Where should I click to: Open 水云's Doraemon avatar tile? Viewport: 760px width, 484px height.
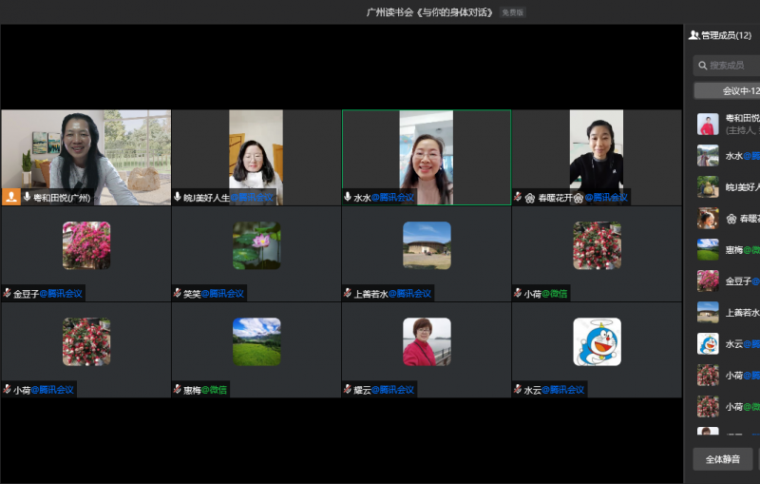coord(598,342)
